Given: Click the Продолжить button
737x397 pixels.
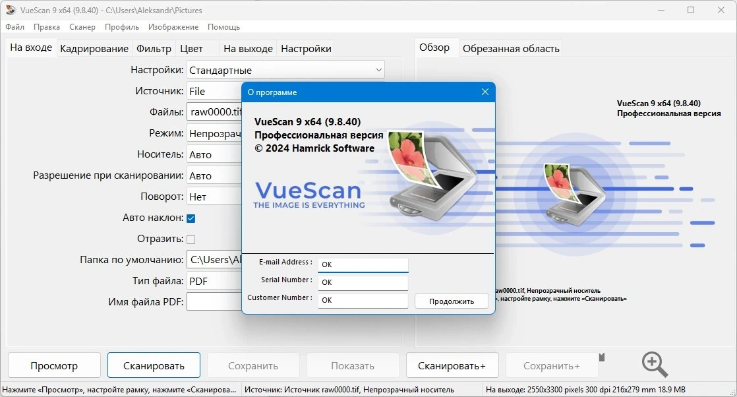Looking at the screenshot, I should point(452,301).
